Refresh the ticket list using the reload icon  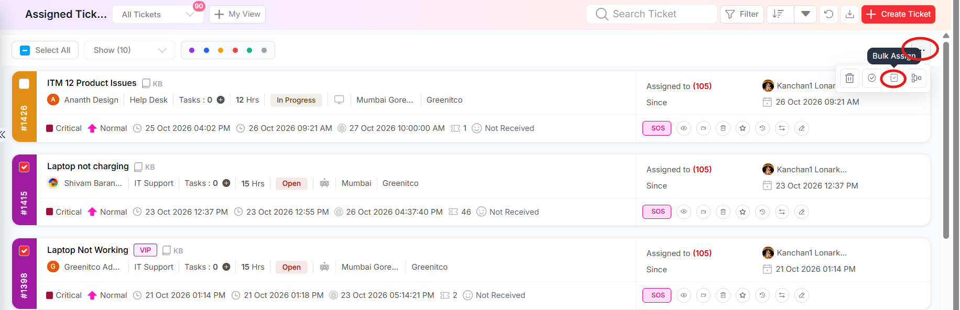[828, 14]
